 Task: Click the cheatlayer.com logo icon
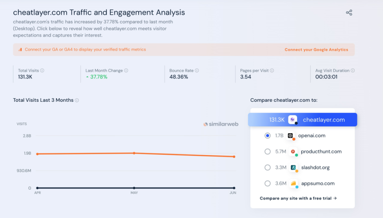point(292,120)
